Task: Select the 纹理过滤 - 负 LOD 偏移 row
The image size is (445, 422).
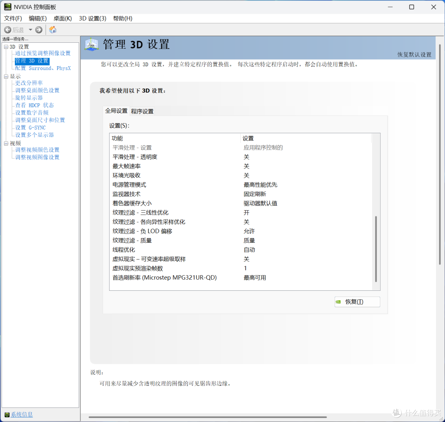Action: (241, 232)
